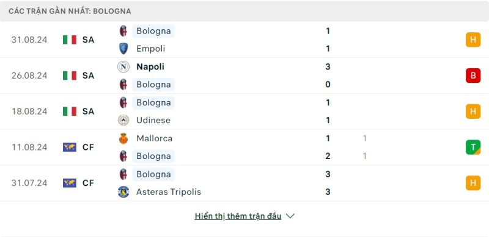Click the Mallorca club crest
Image resolution: width=489 pixels, height=237 pixels.
(123, 138)
